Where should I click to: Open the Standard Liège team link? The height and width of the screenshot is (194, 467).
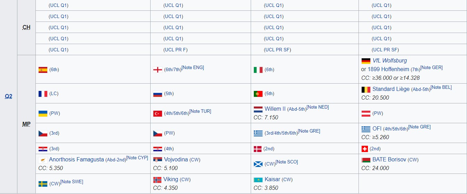click(391, 89)
